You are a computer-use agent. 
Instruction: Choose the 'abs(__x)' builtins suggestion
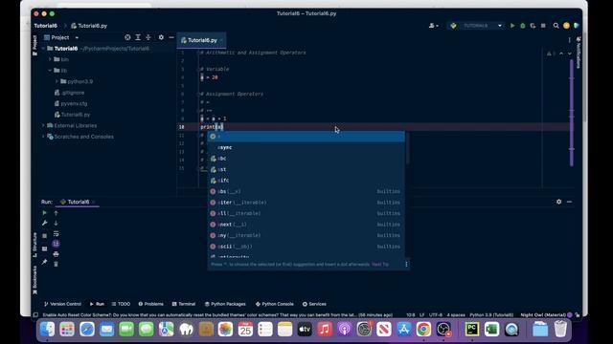pyautogui.click(x=306, y=191)
